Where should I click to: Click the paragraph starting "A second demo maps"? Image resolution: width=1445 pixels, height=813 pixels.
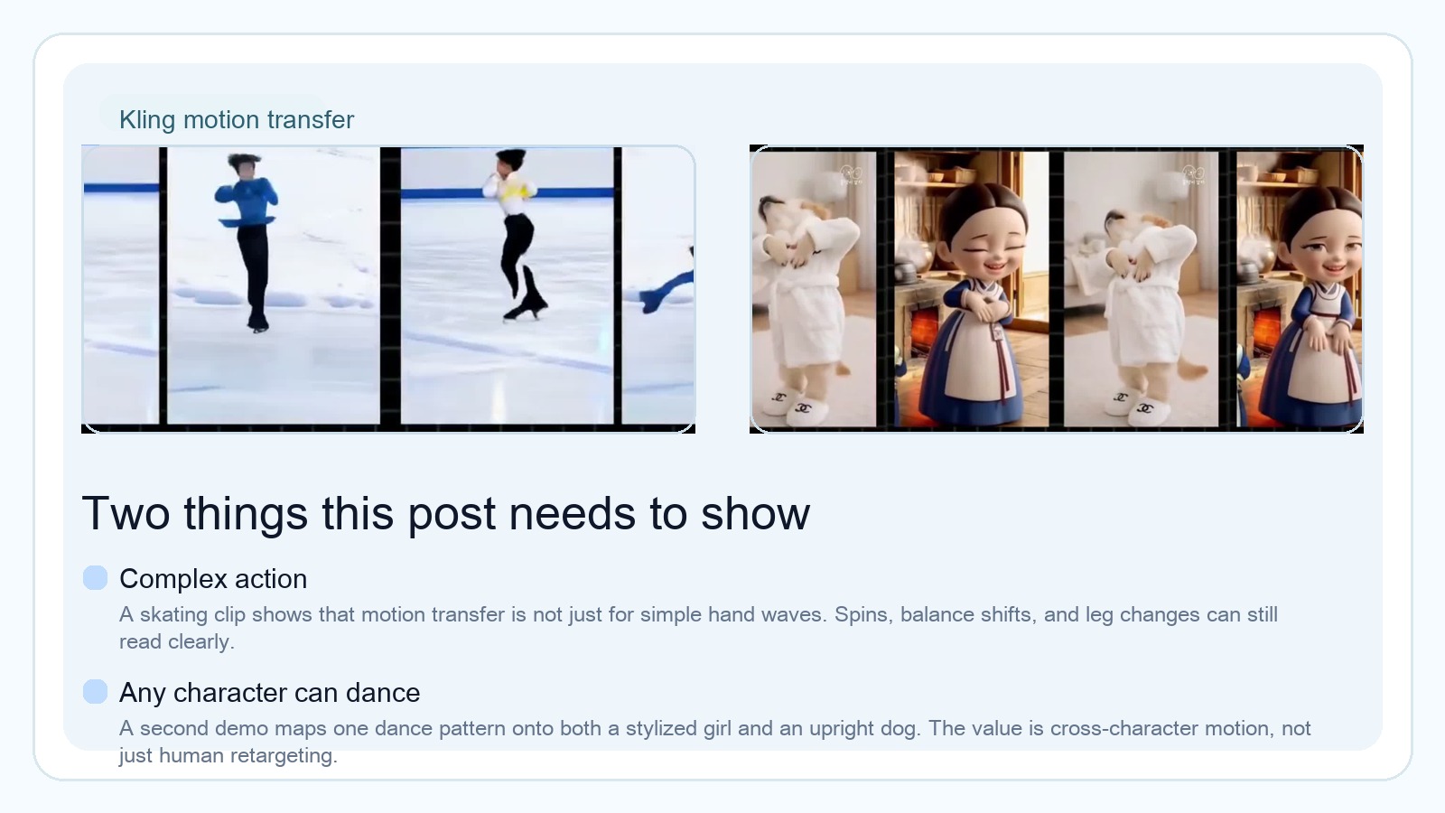[714, 742]
